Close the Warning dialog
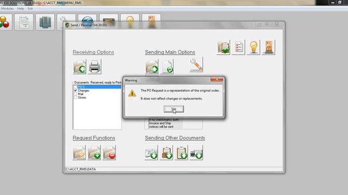Viewport: 348px width, 195px height. 216,80
